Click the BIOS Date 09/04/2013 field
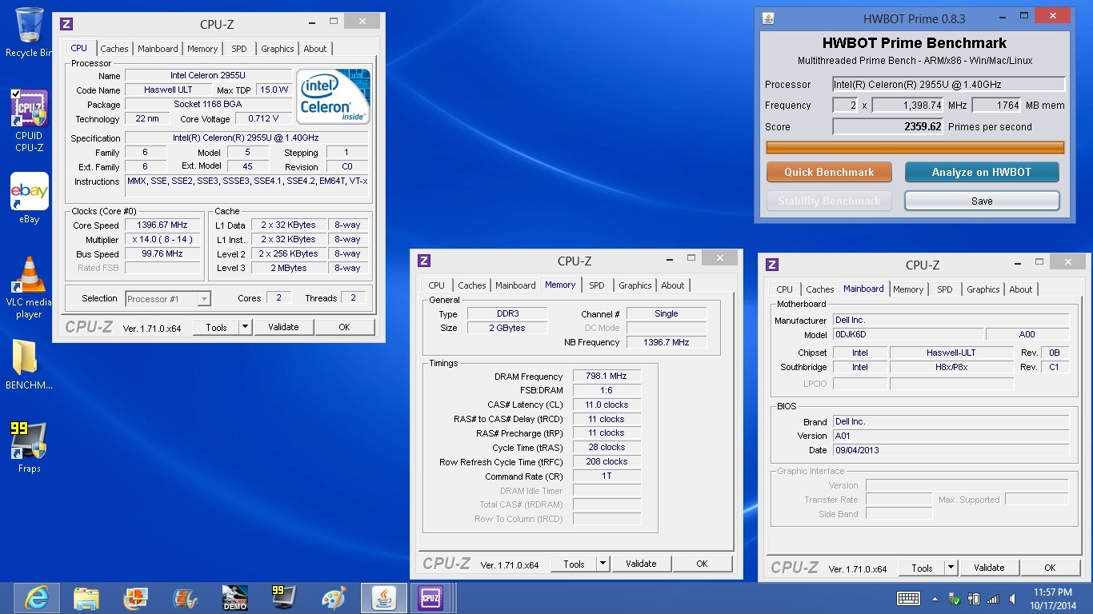 [x=951, y=450]
